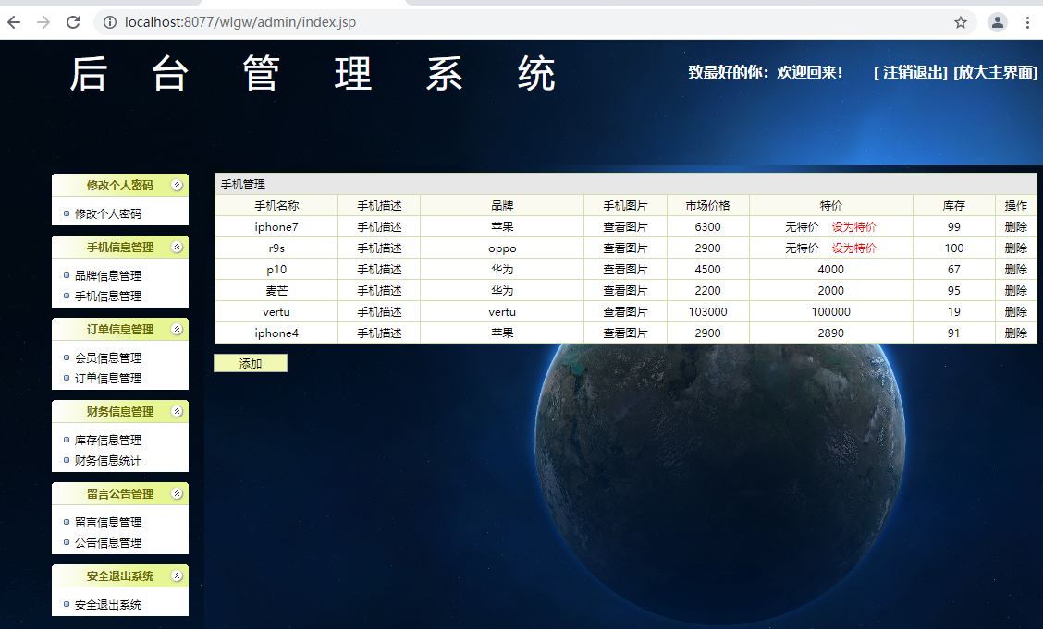Select stock value 67 cell
1043x629 pixels.
click(x=954, y=270)
